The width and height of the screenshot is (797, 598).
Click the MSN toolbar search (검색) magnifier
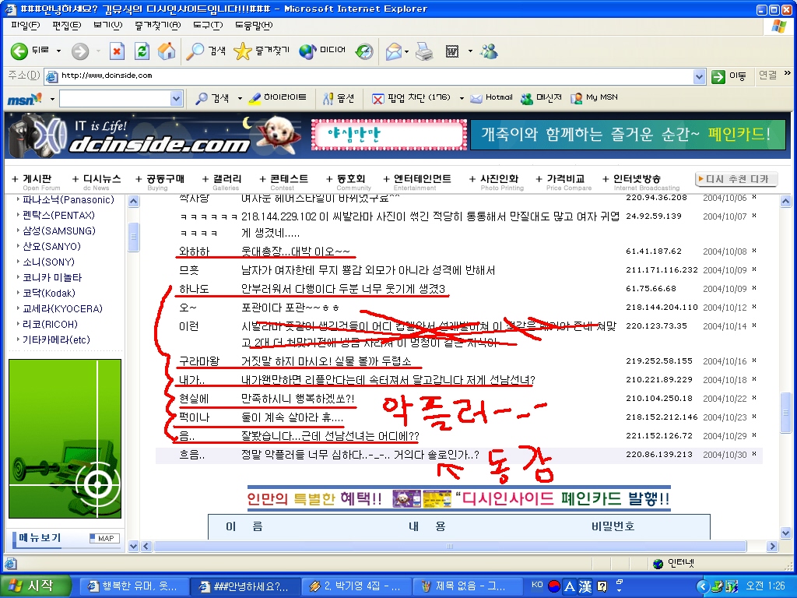[202, 98]
